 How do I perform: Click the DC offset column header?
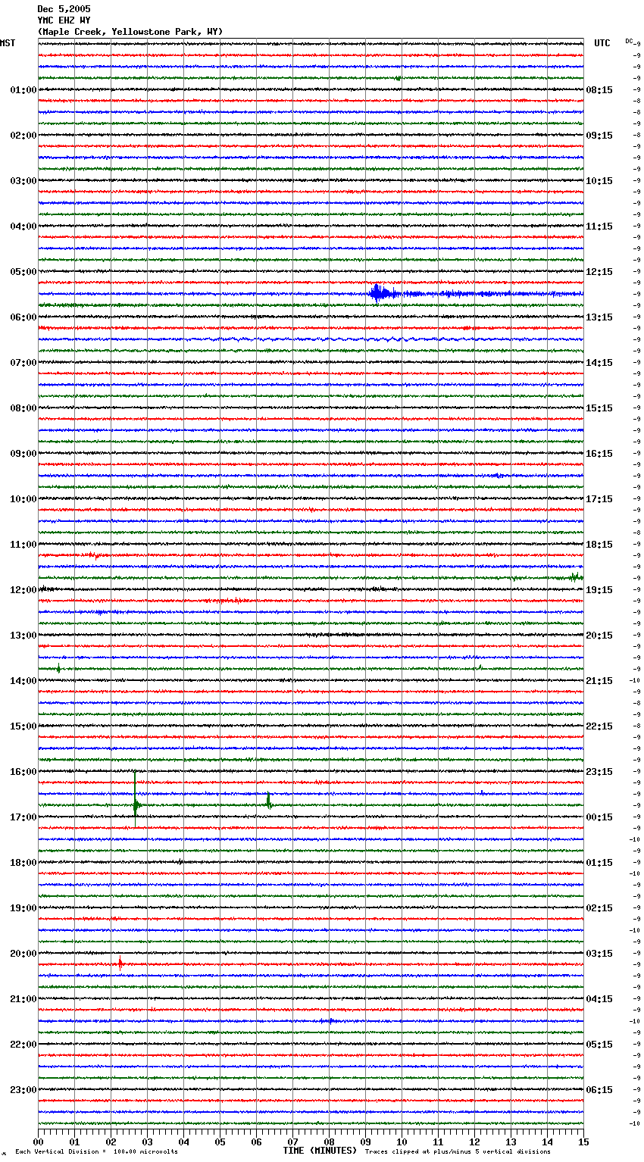click(630, 41)
